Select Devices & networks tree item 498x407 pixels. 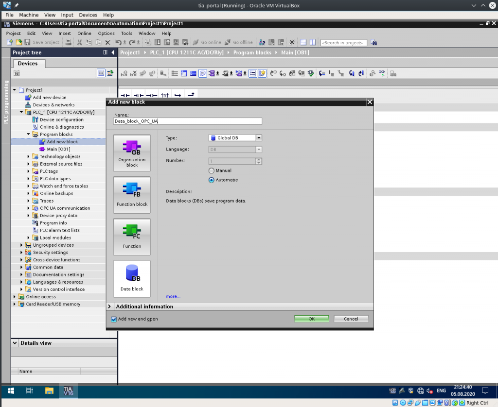point(53,105)
